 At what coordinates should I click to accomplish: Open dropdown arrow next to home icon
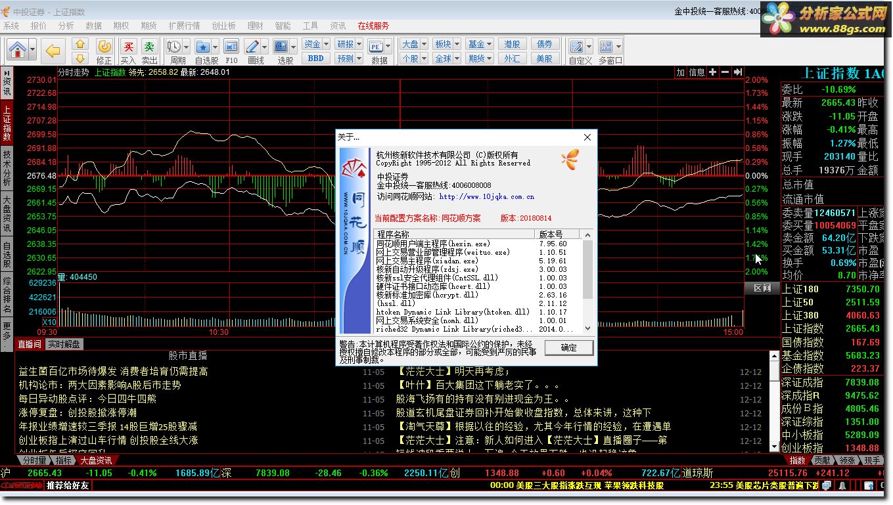coord(32,51)
